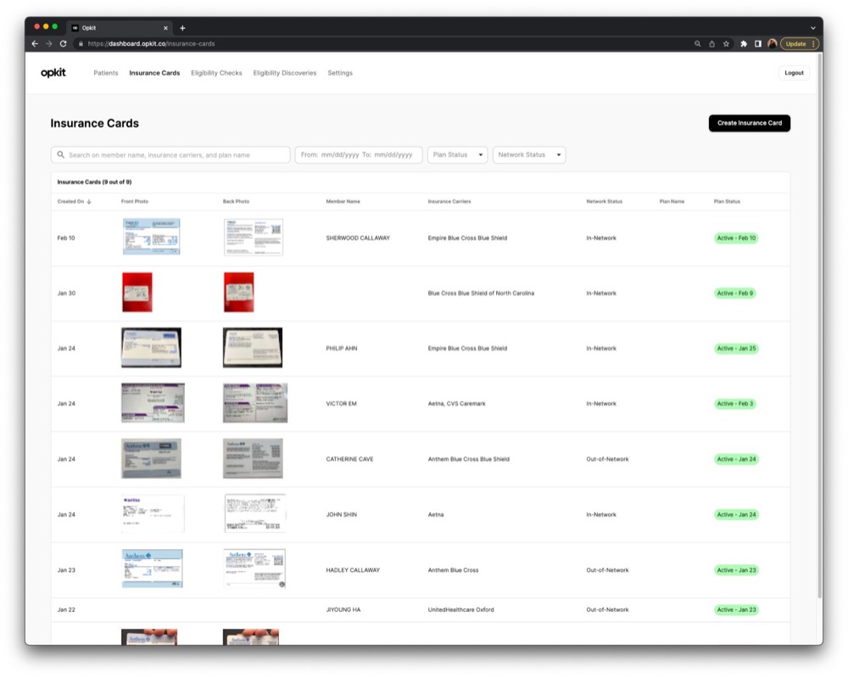Share this page using the share icon
This screenshot has height=678, width=848.
[x=711, y=44]
